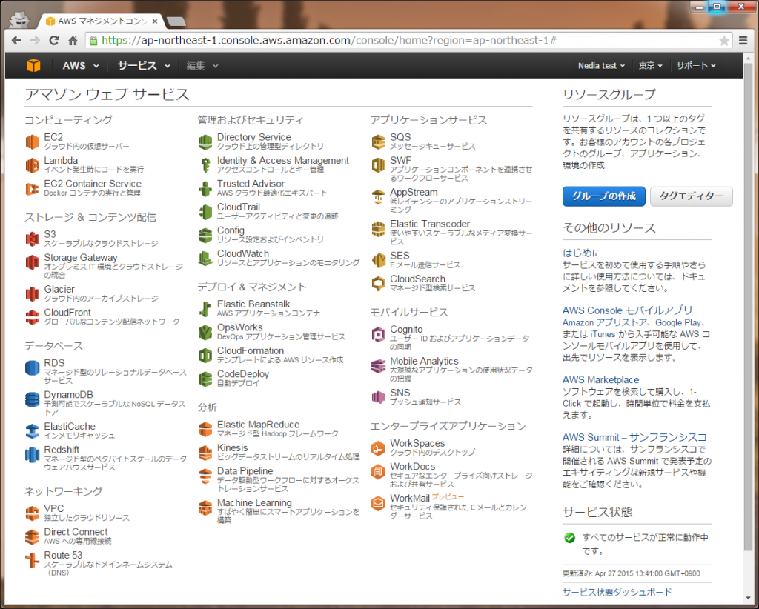Screen dimensions: 759x609
Task: Open the SES email service link
Action: [400, 256]
